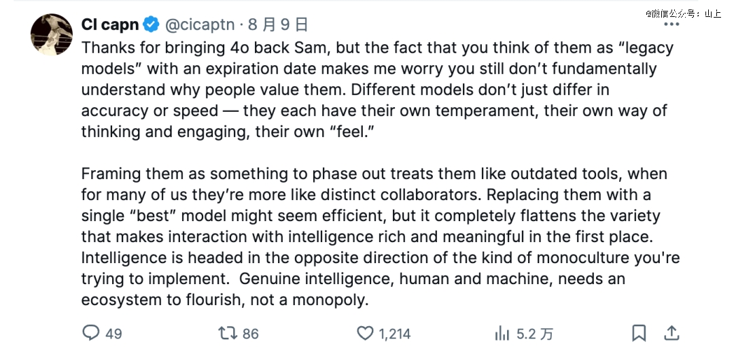Repost the tweet via the retweet arrows
The image size is (734, 354).
226,333
